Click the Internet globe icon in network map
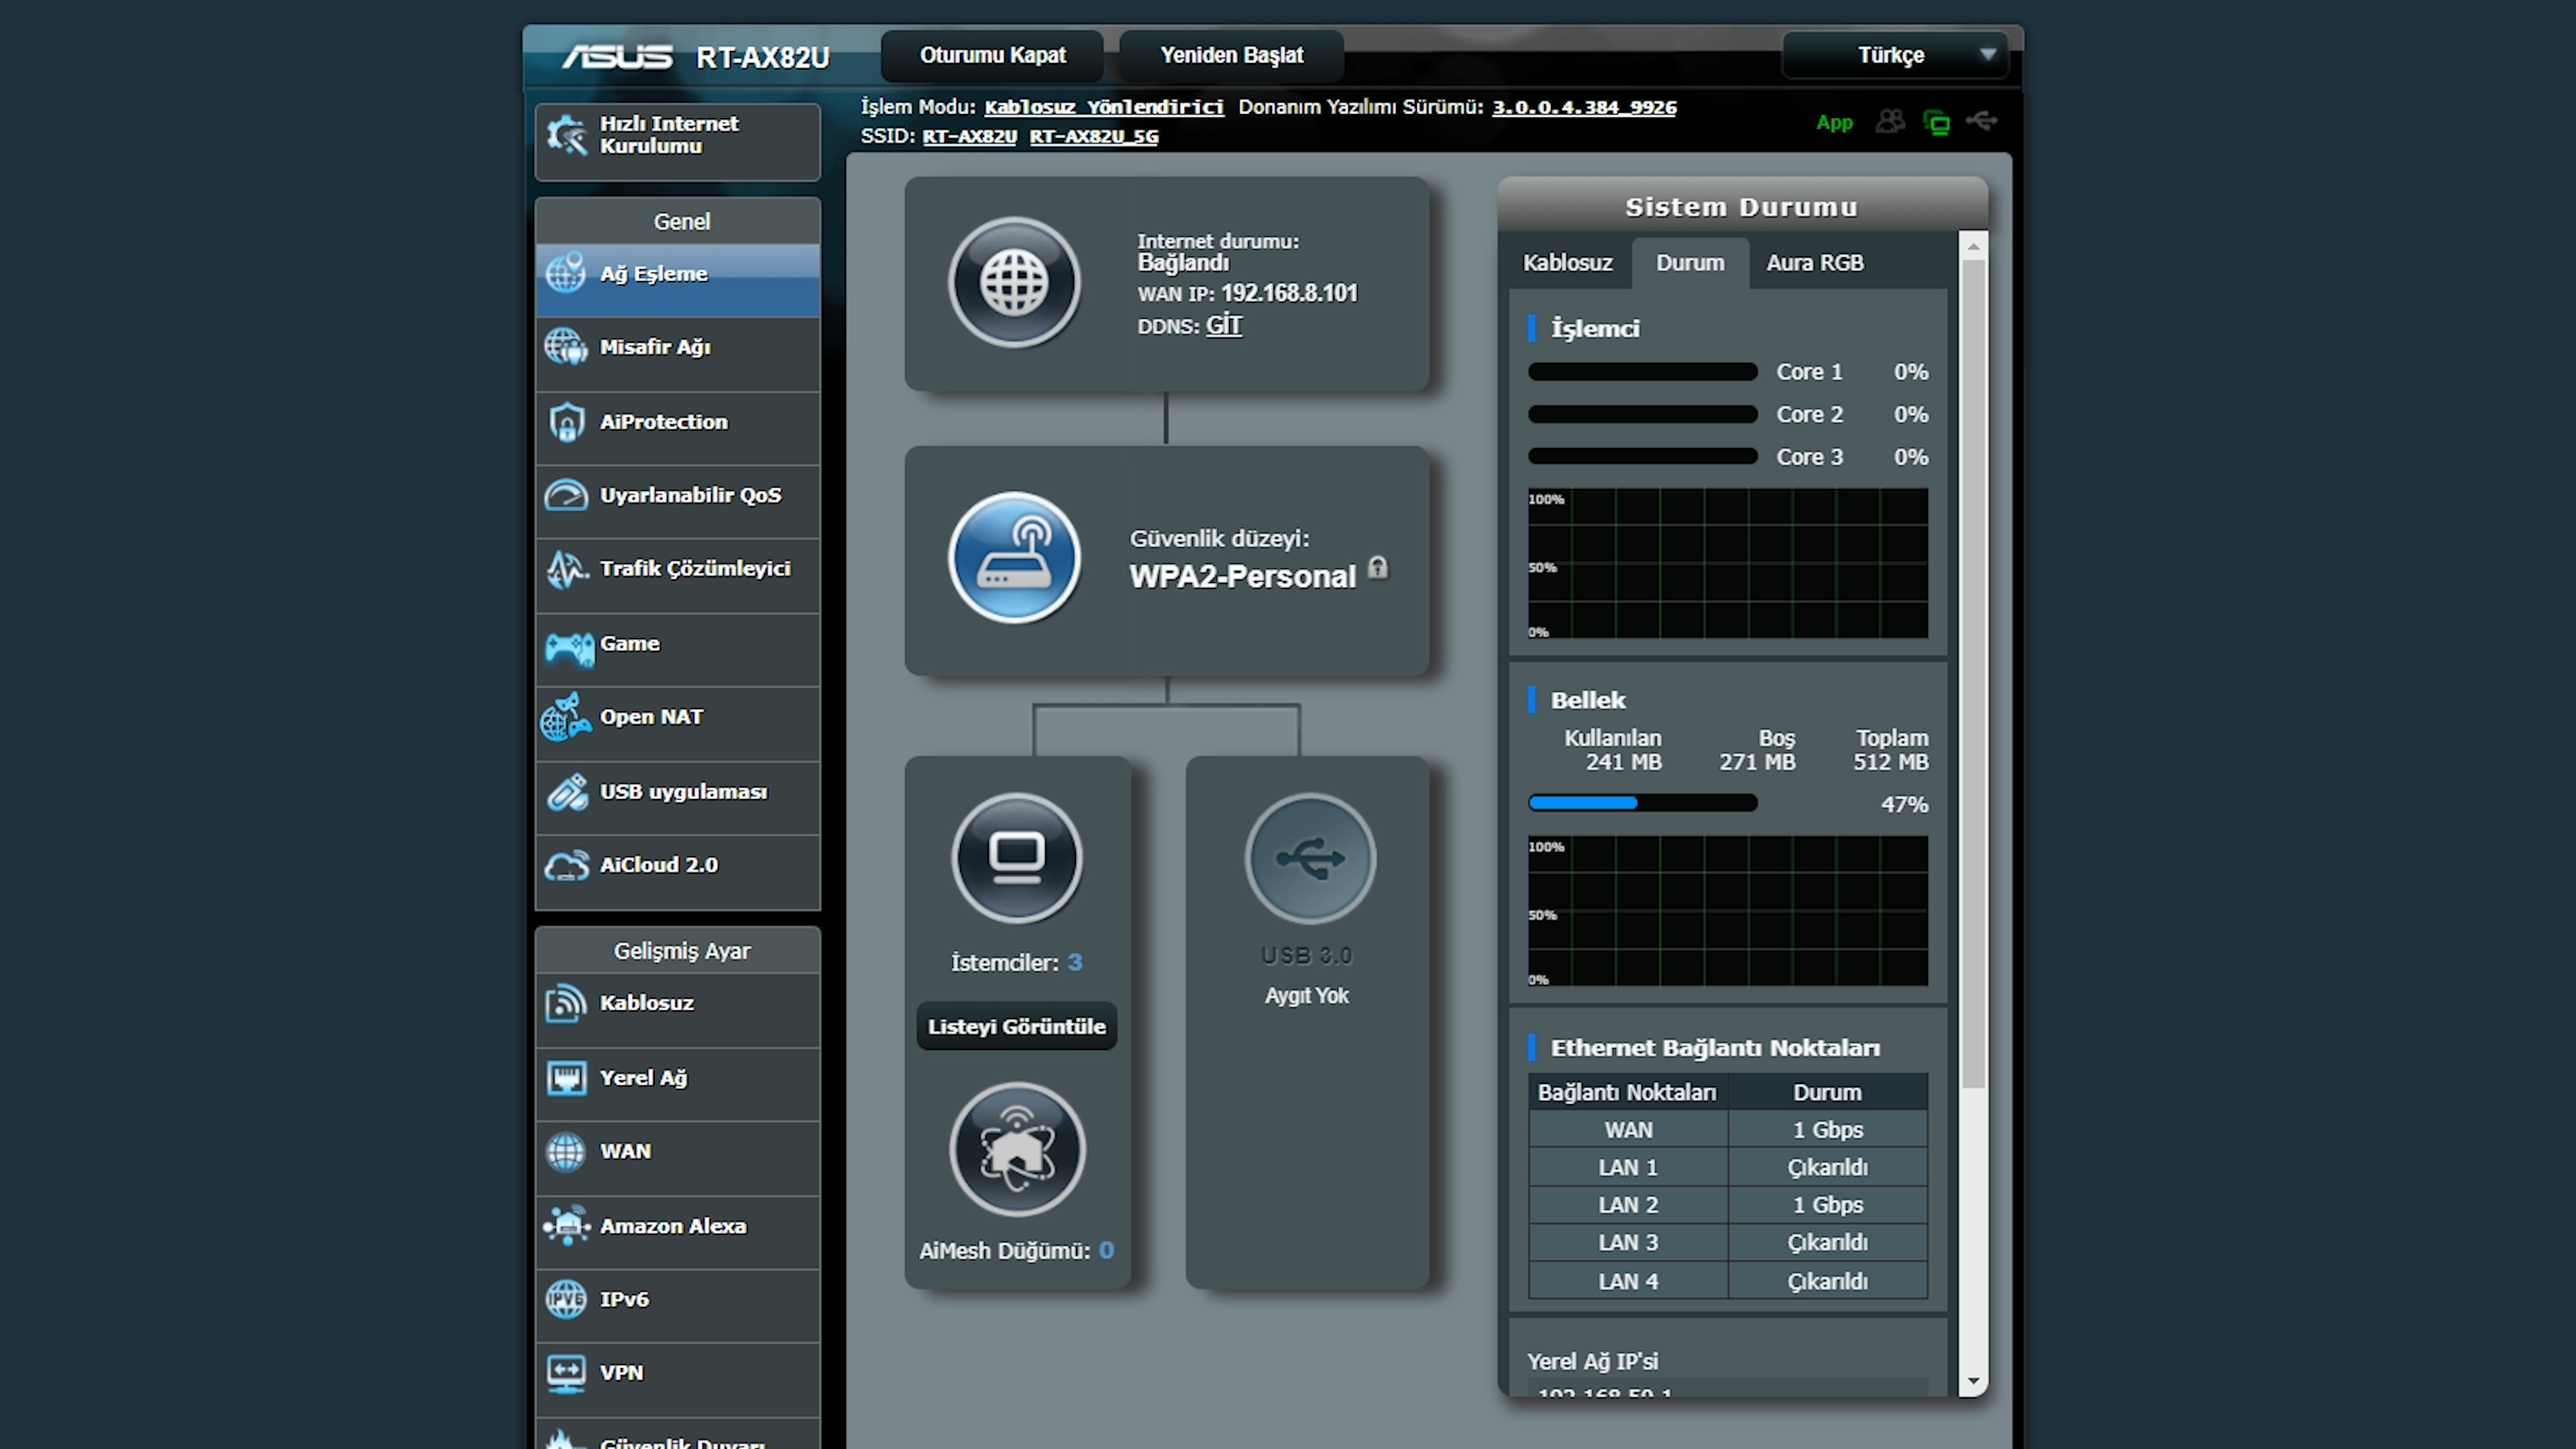 (1014, 283)
